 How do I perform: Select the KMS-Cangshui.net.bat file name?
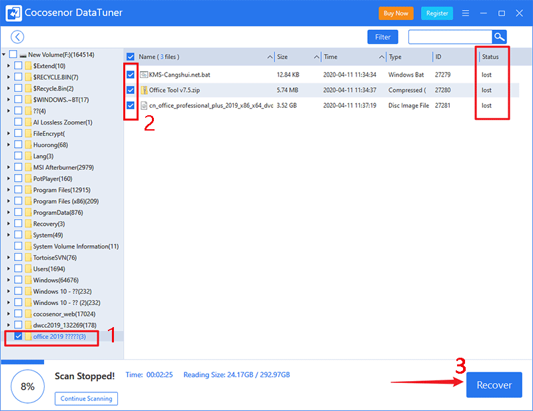(x=179, y=75)
